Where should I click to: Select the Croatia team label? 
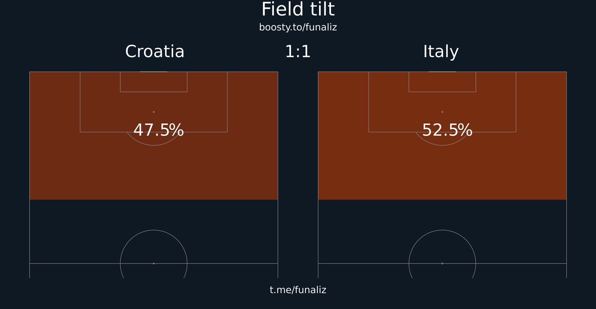tap(155, 52)
